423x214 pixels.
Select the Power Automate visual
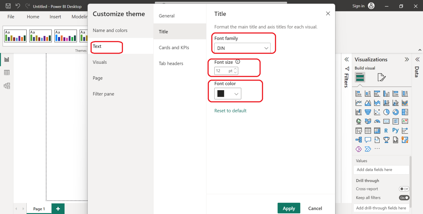pyautogui.click(x=368, y=149)
